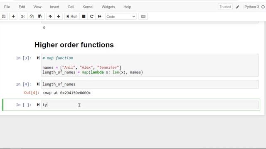
Task: Open the Help menu
Action: 127,7
